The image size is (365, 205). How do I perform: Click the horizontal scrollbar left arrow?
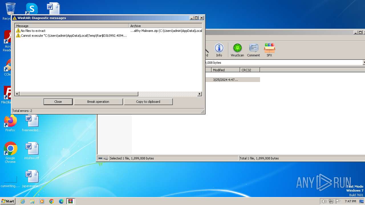coord(17,94)
